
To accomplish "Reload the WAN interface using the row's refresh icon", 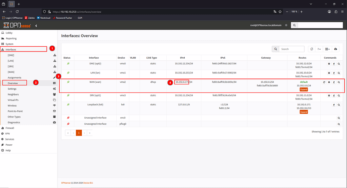I will (x=324, y=82).
